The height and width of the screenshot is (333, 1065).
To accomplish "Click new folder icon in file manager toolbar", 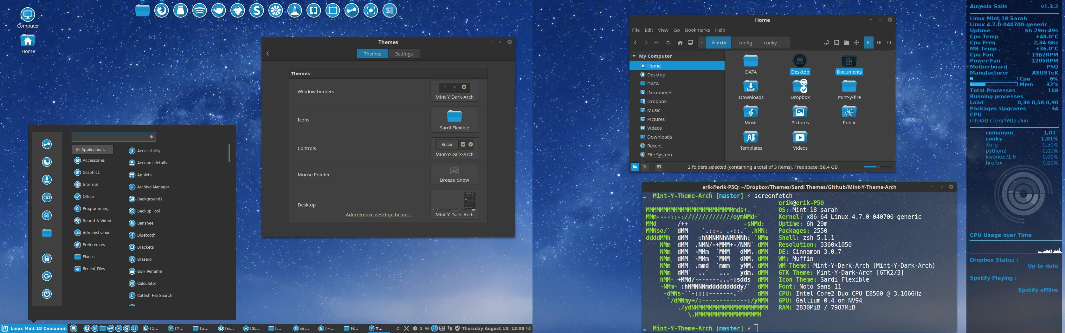I will coord(846,42).
